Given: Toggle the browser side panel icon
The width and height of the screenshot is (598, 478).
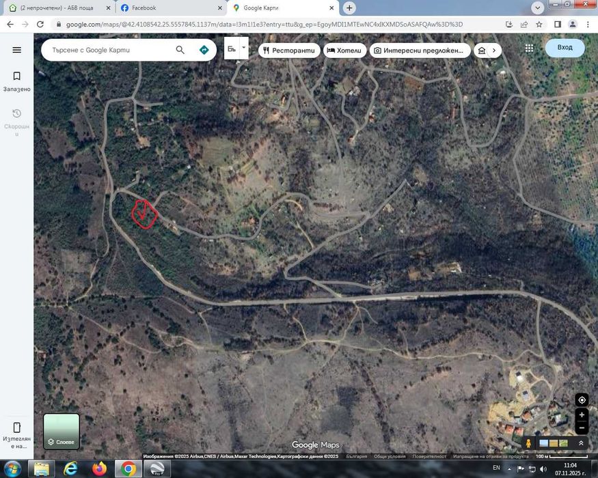Looking at the screenshot, I should click(x=557, y=25).
